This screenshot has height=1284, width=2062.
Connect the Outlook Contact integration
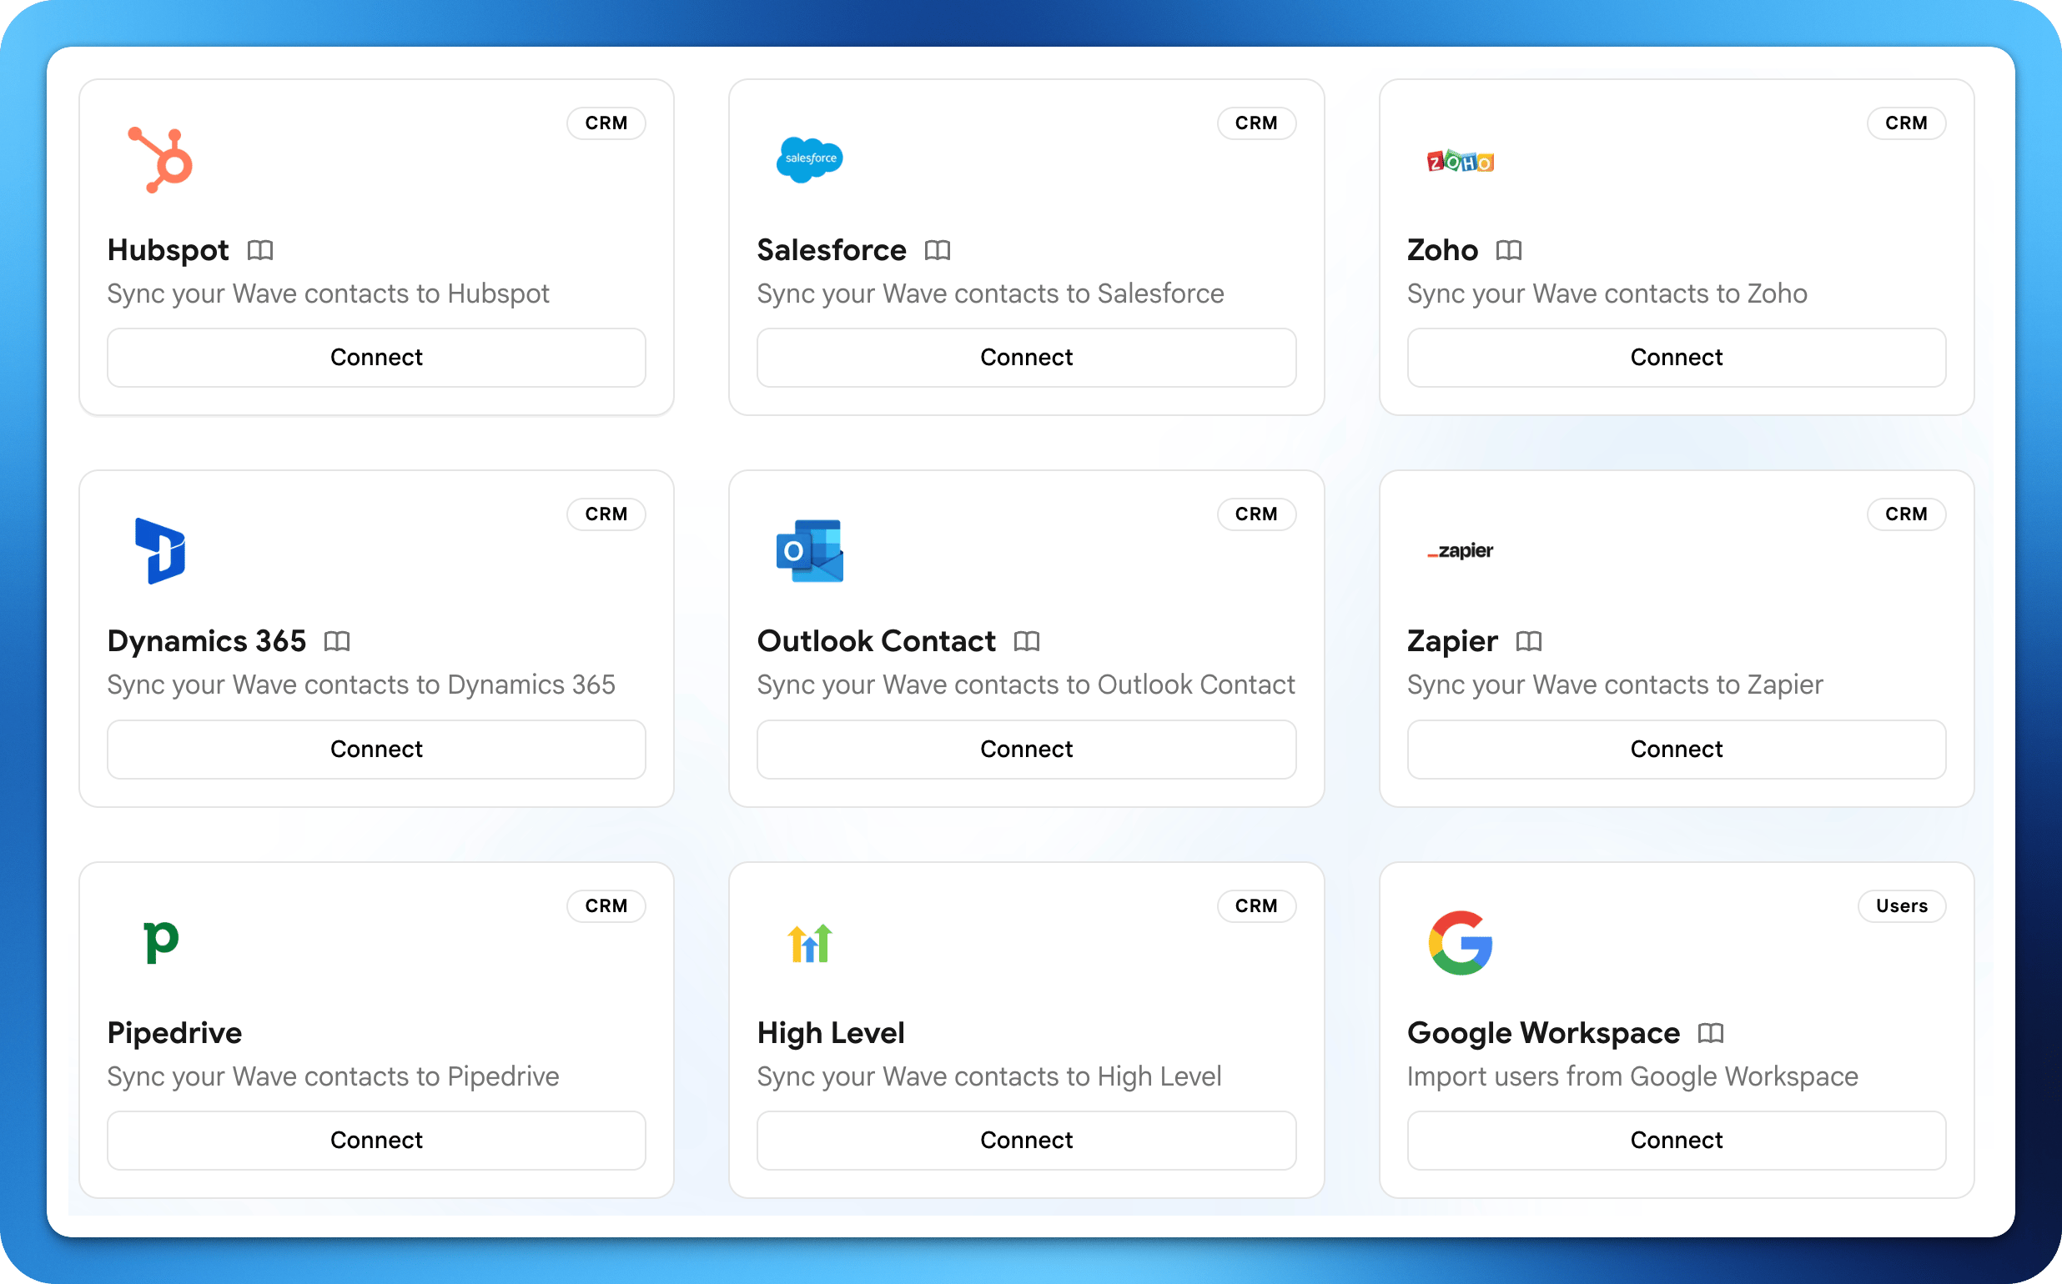(x=1026, y=750)
